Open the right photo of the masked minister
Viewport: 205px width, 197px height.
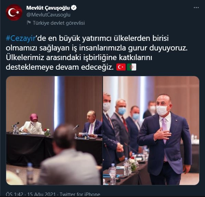[x=151, y=130]
